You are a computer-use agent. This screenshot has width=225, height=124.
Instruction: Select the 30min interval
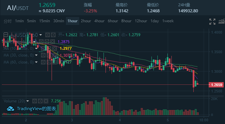click(59, 21)
